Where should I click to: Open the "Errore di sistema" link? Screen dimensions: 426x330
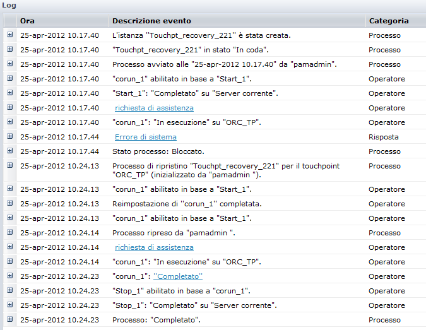[x=145, y=137]
